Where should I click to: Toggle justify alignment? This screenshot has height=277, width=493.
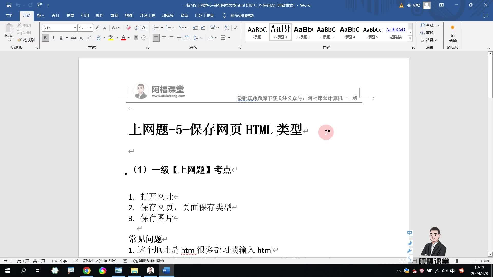(x=179, y=38)
